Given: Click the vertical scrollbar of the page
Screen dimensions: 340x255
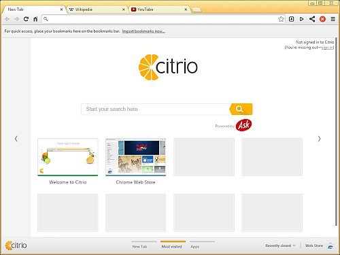Looking at the screenshot, I should click(x=336, y=131).
